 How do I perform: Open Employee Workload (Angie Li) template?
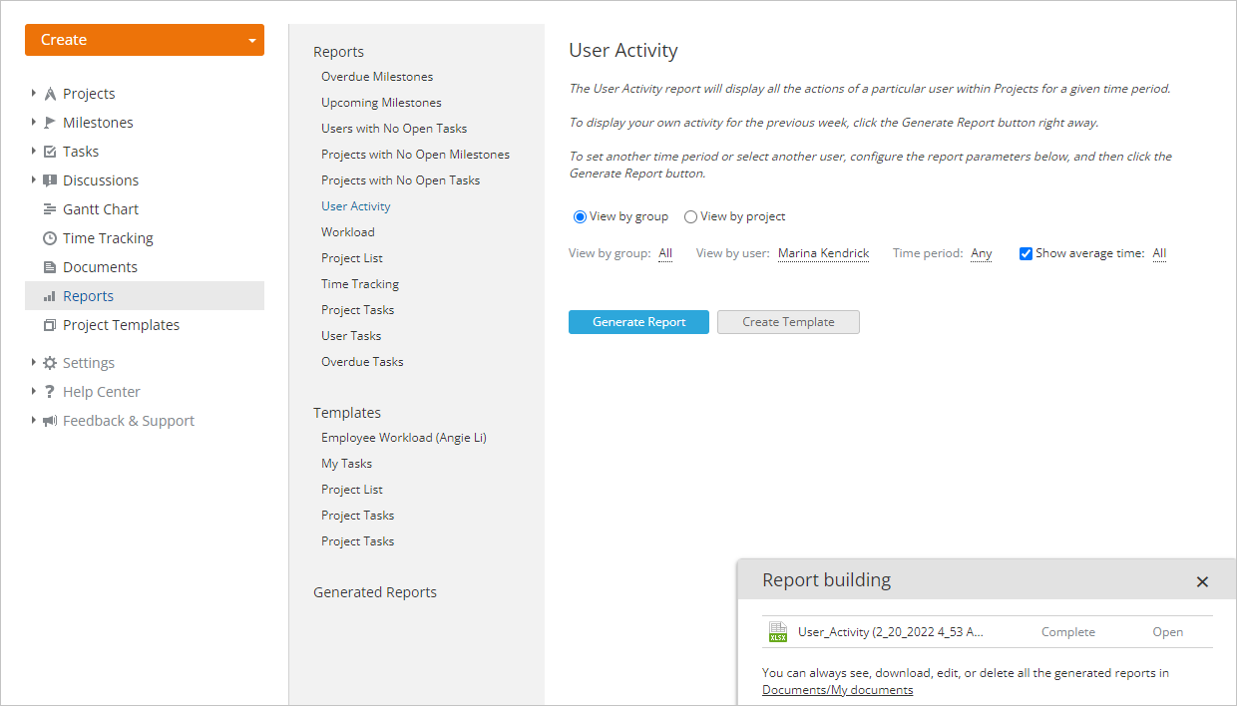tap(404, 438)
